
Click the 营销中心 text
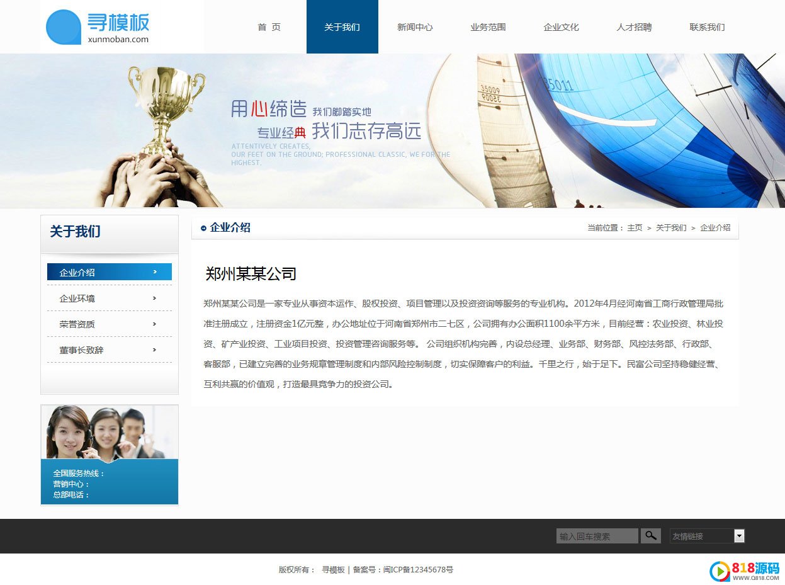pos(71,484)
